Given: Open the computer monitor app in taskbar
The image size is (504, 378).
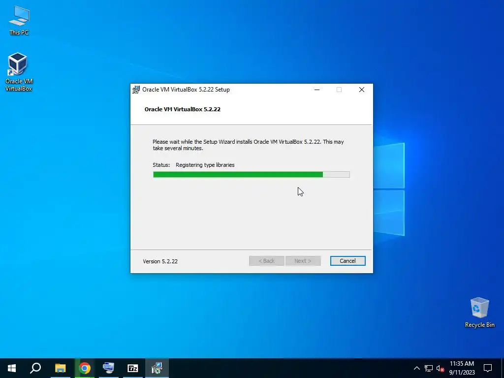Looking at the screenshot, I should 108,368.
